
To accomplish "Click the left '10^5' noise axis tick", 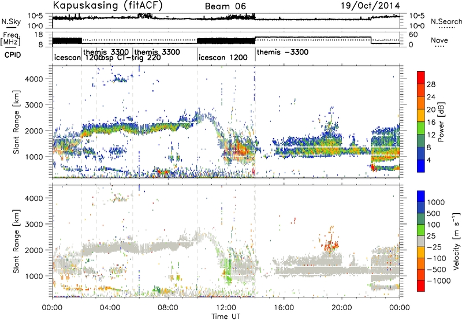I will (36, 16).
